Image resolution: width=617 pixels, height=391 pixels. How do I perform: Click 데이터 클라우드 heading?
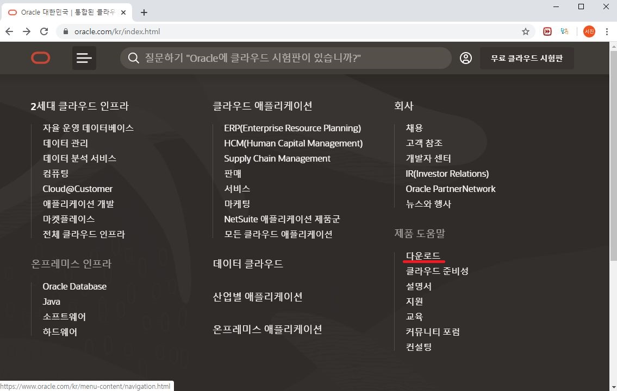tap(248, 264)
